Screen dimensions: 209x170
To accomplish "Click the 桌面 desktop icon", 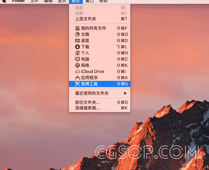I will click(77, 41).
